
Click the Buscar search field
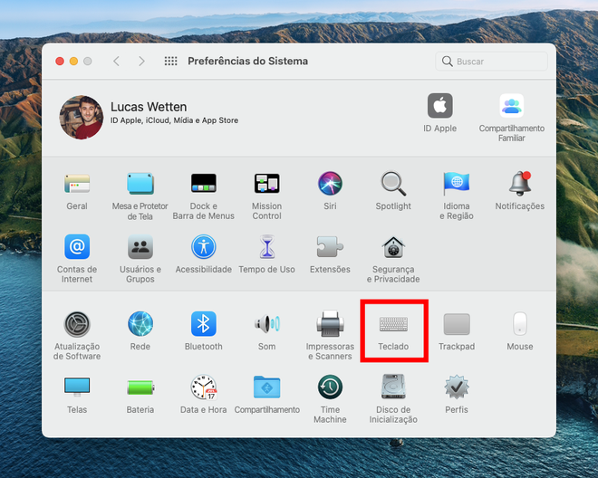coord(491,62)
